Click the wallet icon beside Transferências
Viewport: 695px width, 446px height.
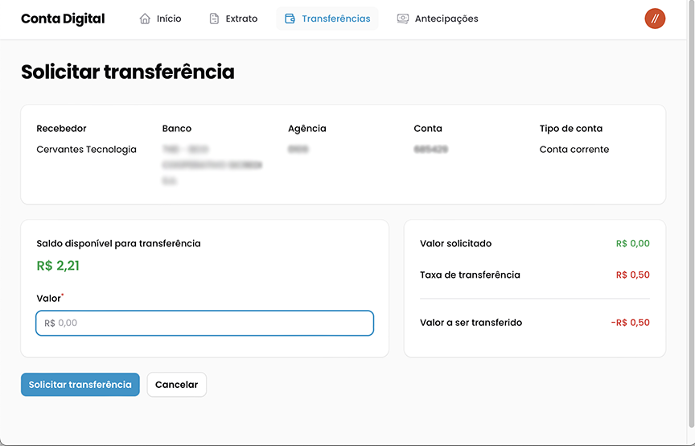[x=290, y=19]
